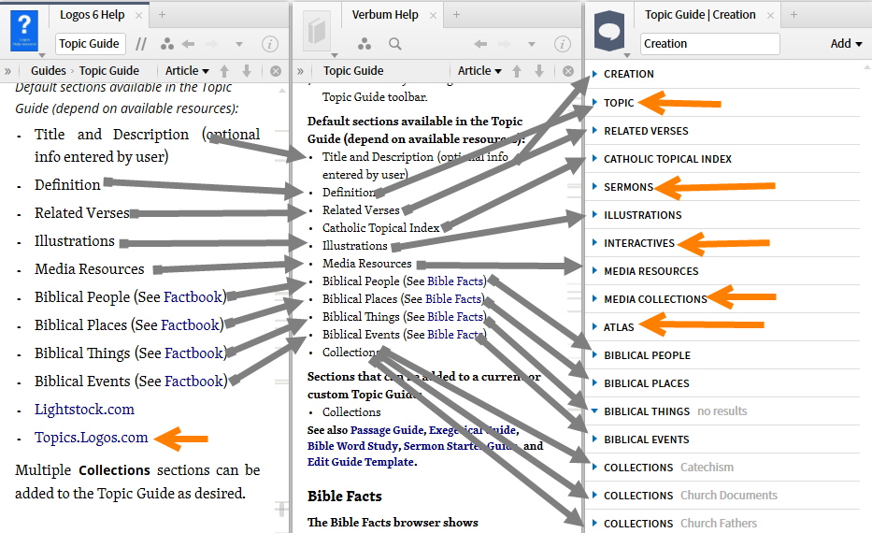
Task: Open the Lightstock.com link
Action: pyautogui.click(x=84, y=410)
